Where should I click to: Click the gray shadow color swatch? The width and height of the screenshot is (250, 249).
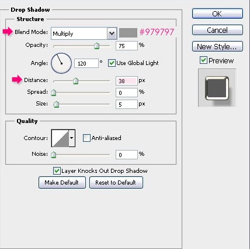(128, 32)
